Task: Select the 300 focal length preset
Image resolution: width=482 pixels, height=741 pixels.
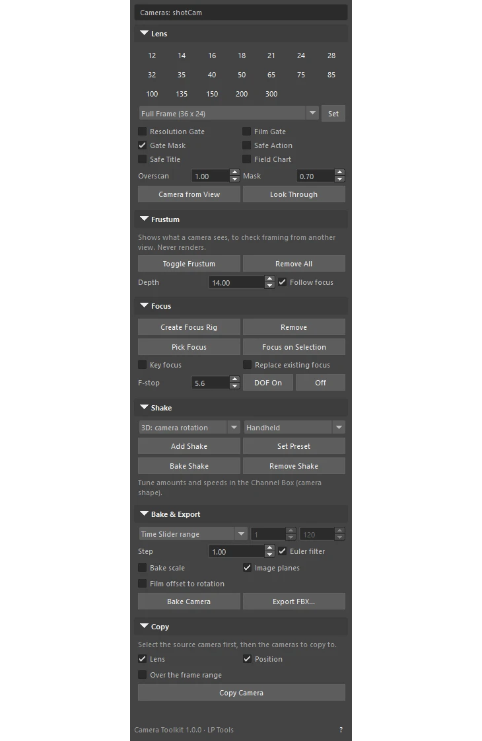Action: click(x=271, y=94)
